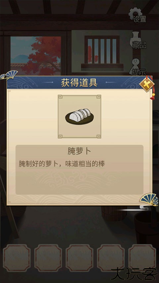Tap the barred window in the background
Image resolution: width=159 pixels, height=283 pixels.
[x=102, y=51]
